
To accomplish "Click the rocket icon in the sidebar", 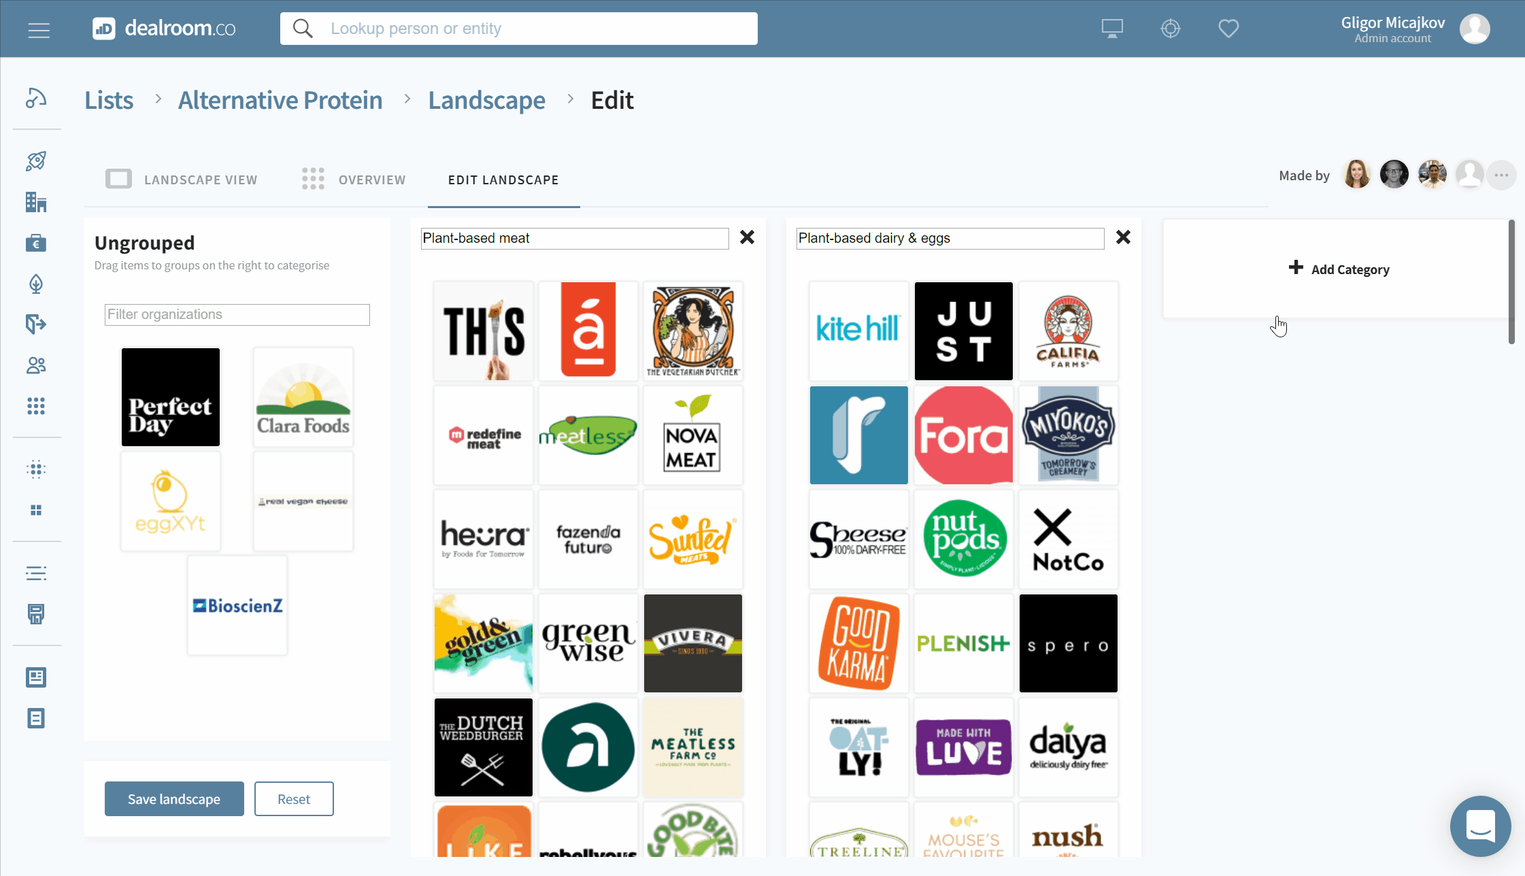I will pos(36,161).
